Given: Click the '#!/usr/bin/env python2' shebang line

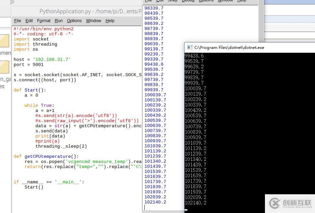Looking at the screenshot, I should click(x=44, y=29).
